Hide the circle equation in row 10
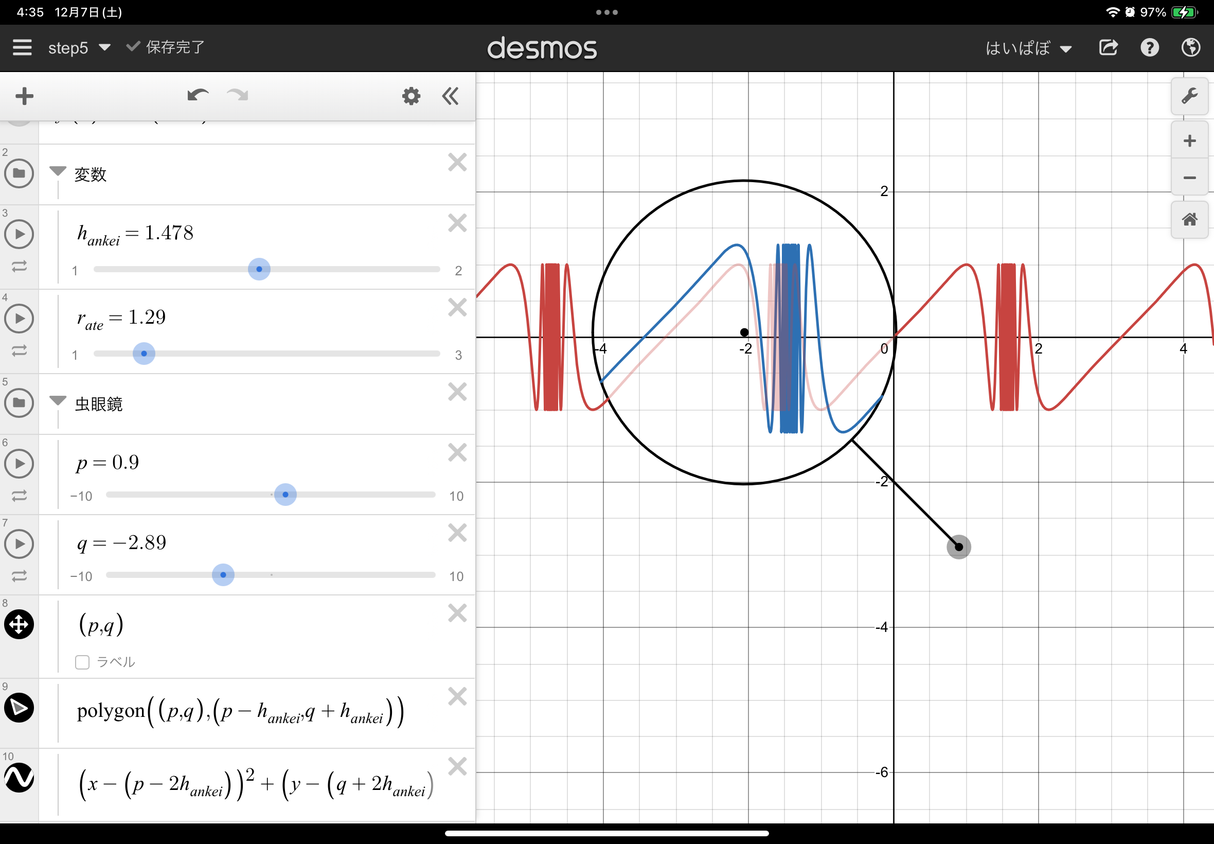The height and width of the screenshot is (844, 1214). tap(19, 778)
